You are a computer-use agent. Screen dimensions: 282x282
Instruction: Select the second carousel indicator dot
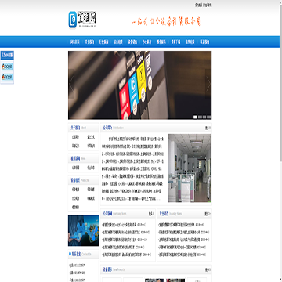click(x=200, y=117)
